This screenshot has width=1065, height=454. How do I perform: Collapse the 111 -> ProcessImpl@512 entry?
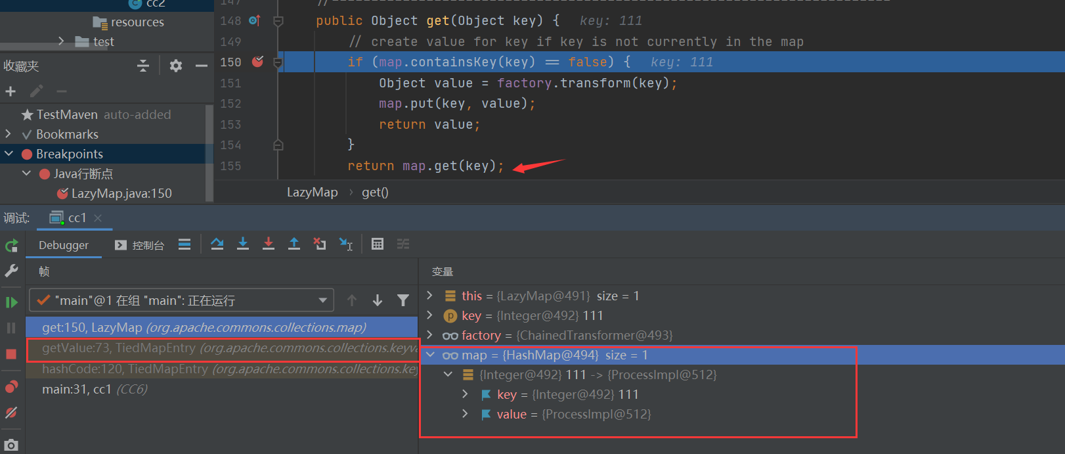448,375
